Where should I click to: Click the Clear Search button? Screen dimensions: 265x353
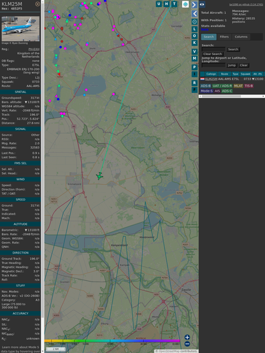[x=213, y=54]
